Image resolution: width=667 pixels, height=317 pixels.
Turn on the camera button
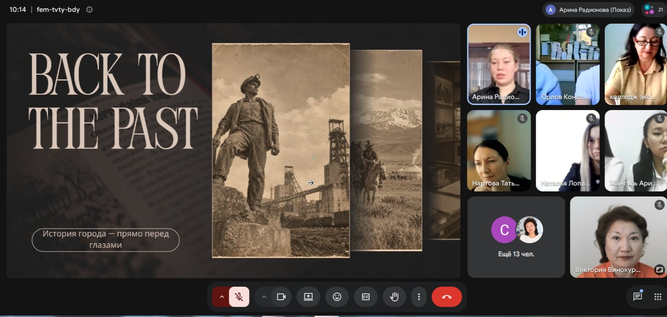(281, 297)
